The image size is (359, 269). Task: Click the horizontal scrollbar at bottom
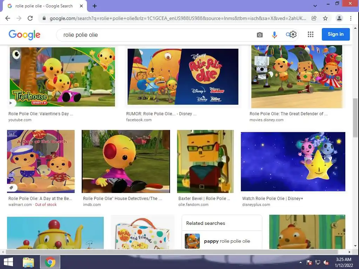(x=172, y=252)
